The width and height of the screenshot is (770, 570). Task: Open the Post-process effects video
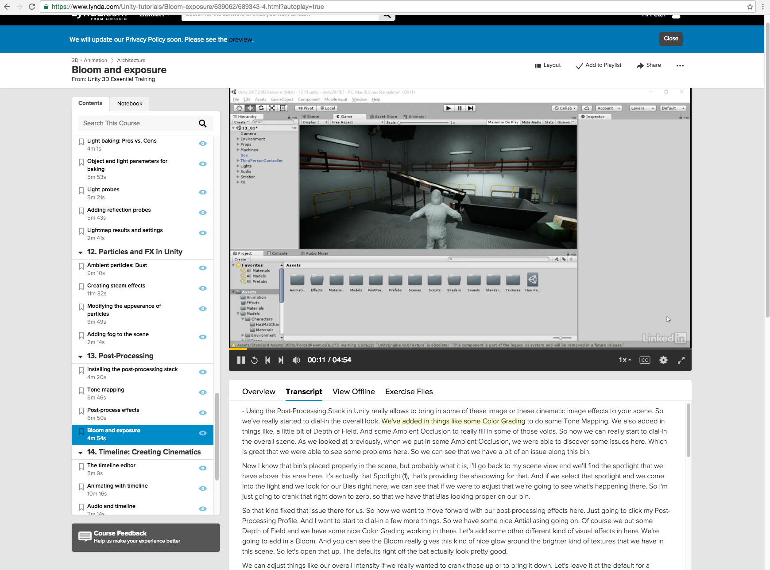click(113, 410)
